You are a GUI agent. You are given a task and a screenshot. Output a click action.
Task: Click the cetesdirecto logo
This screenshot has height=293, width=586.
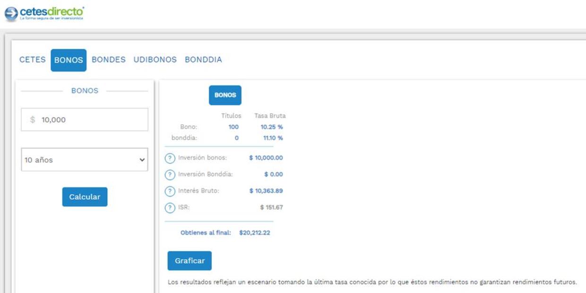coord(45,13)
